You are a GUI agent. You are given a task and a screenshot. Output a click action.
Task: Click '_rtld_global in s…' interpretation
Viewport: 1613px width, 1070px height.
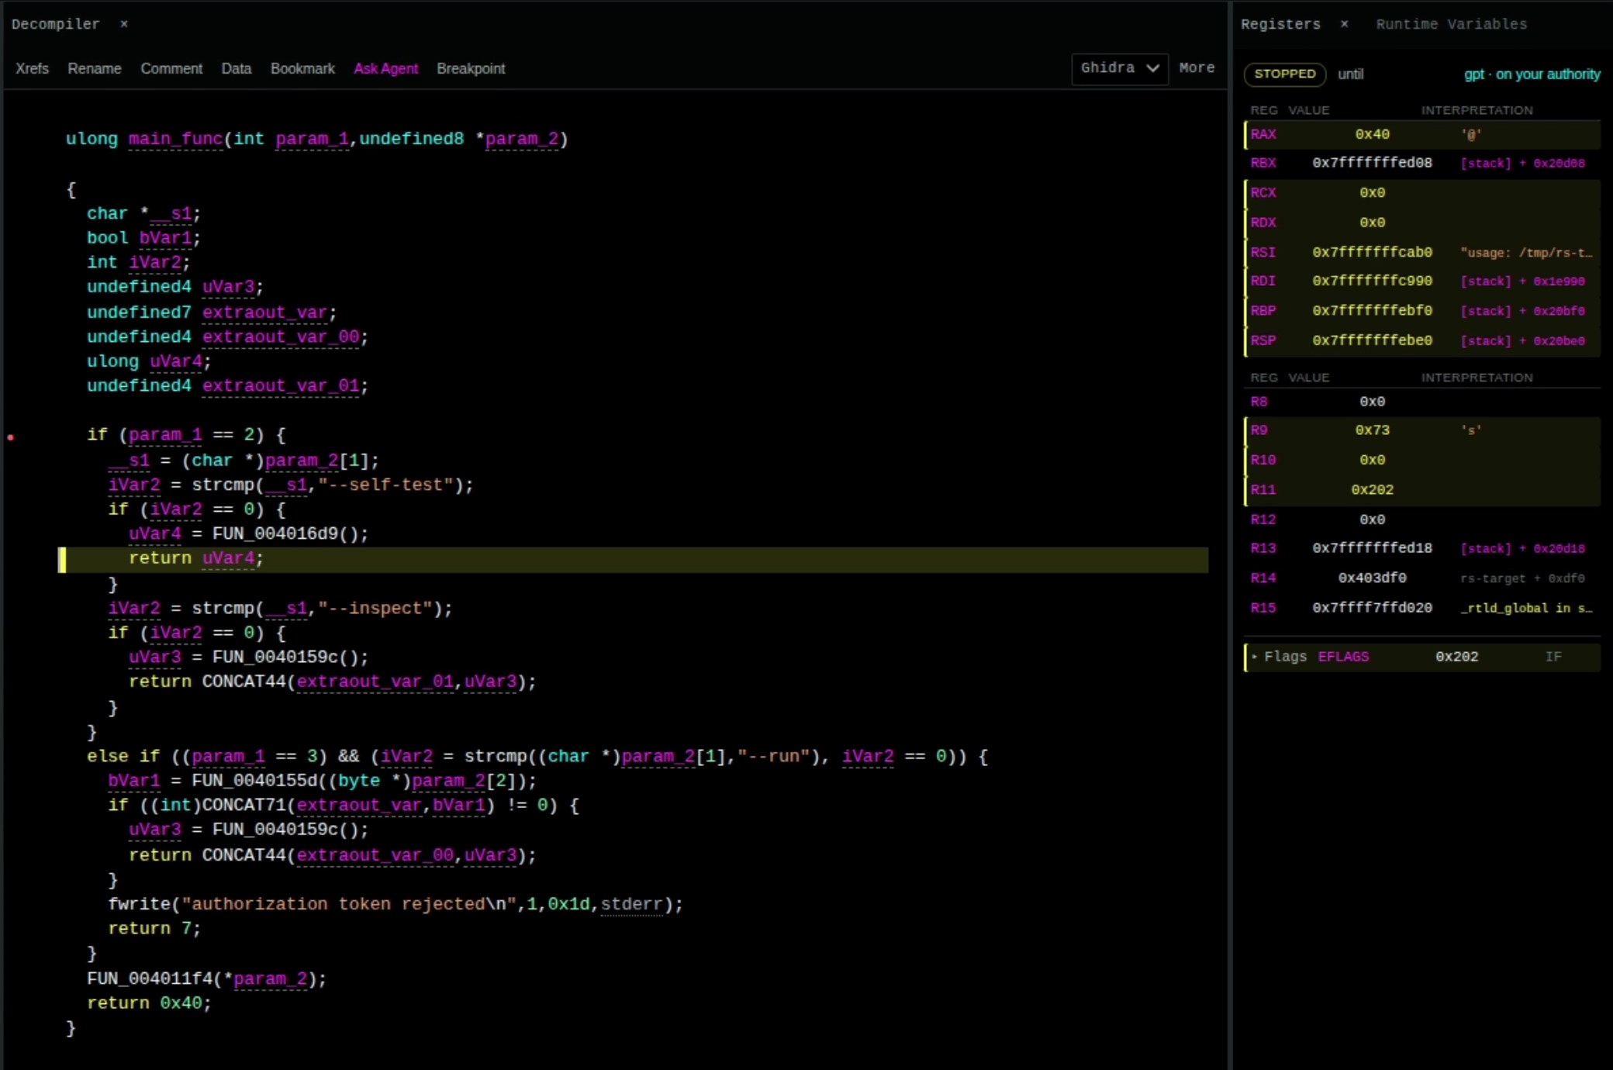[1525, 608]
